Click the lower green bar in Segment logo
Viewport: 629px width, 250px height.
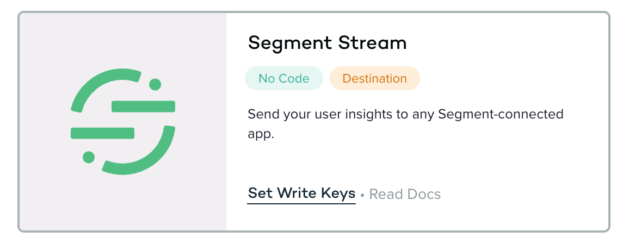point(102,133)
